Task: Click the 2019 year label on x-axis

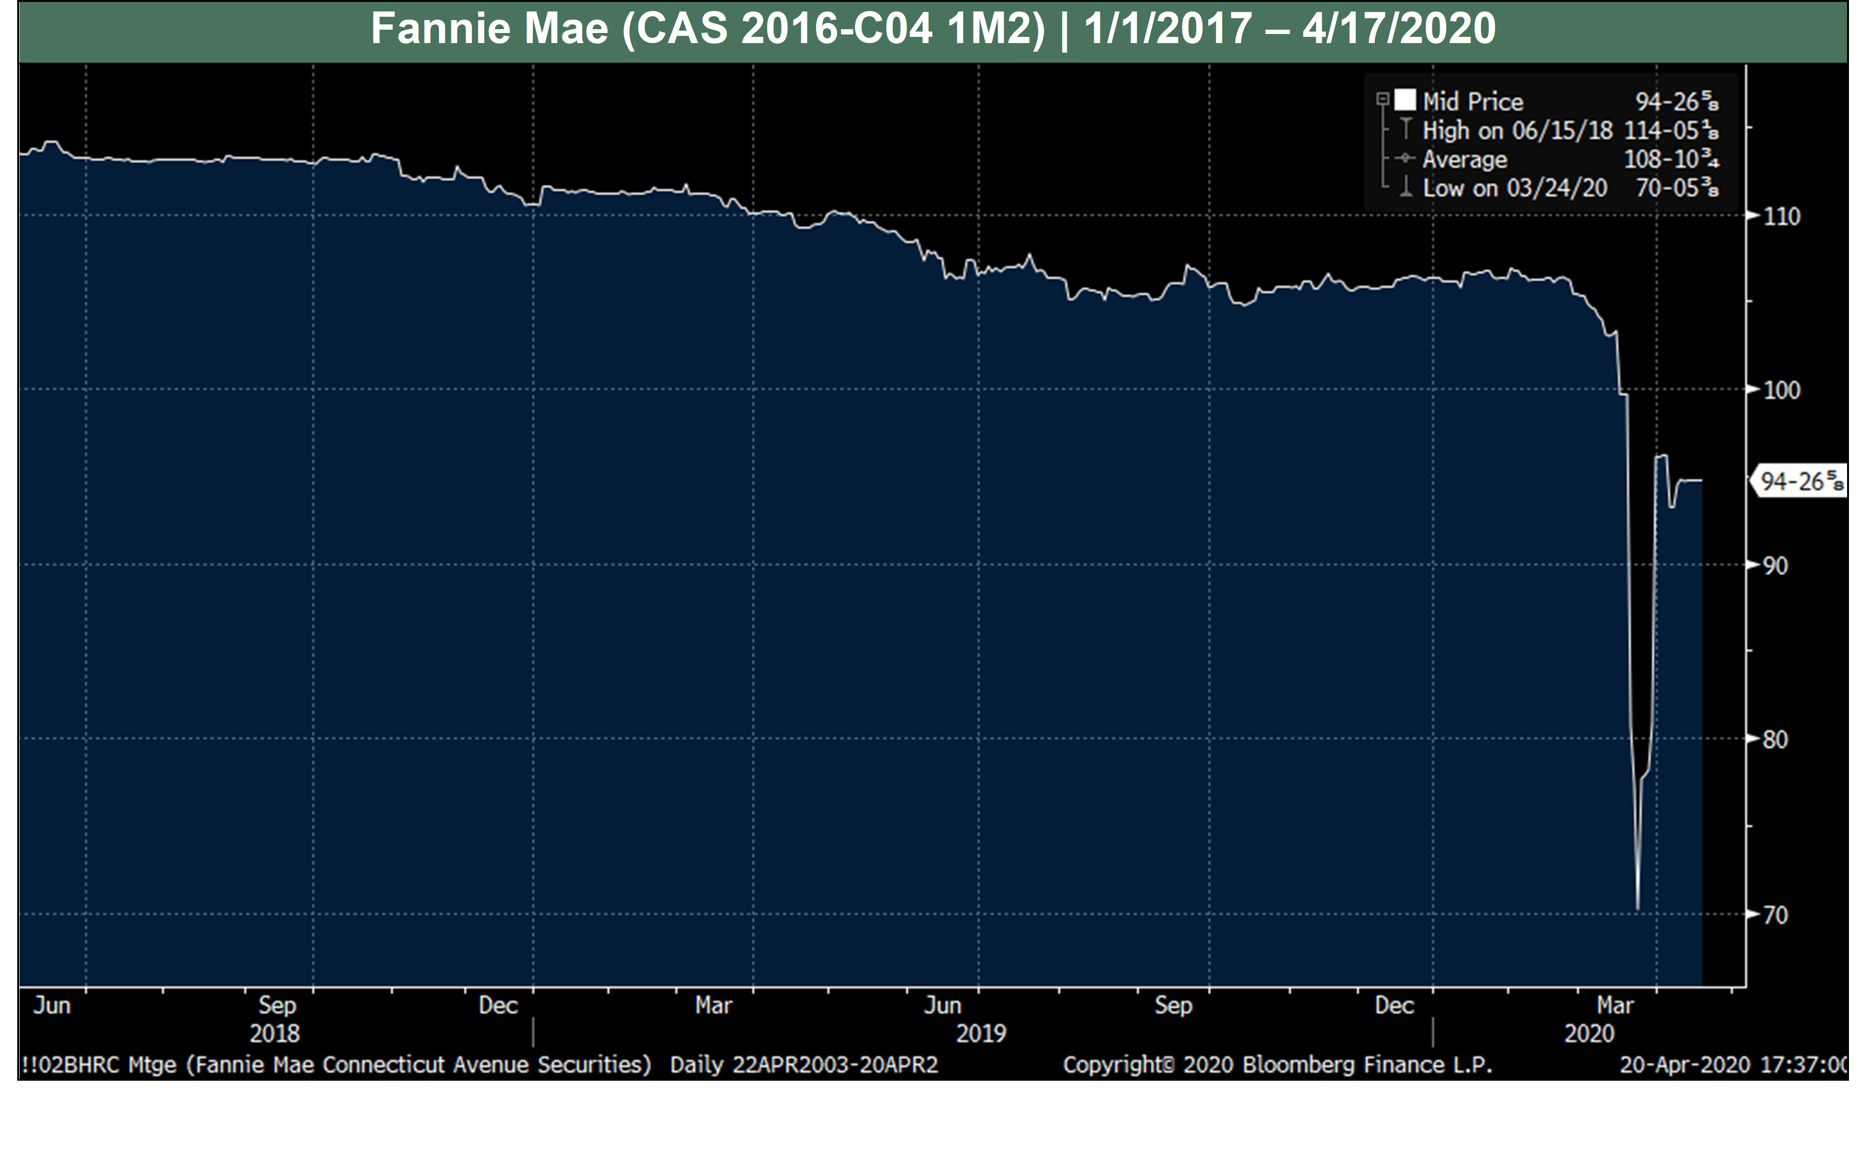Action: click(x=981, y=1033)
